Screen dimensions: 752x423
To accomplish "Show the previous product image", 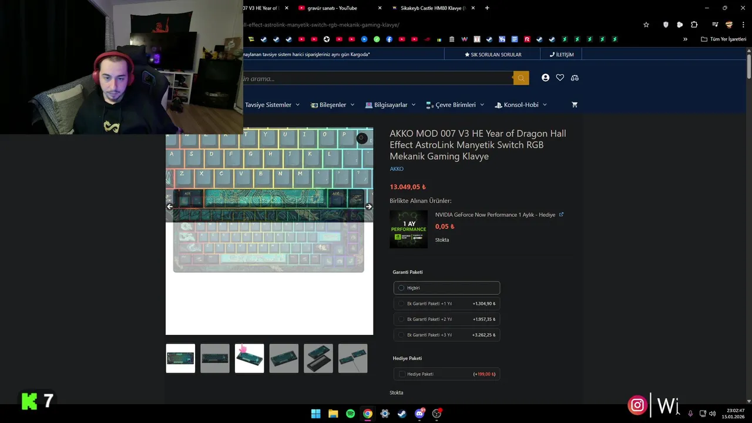I will (x=170, y=207).
